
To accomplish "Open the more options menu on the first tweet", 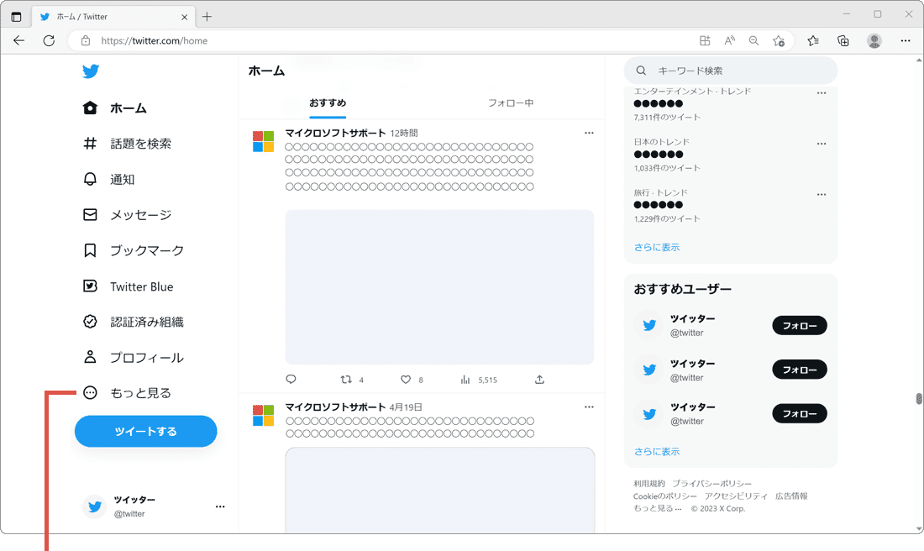I will click(x=589, y=133).
